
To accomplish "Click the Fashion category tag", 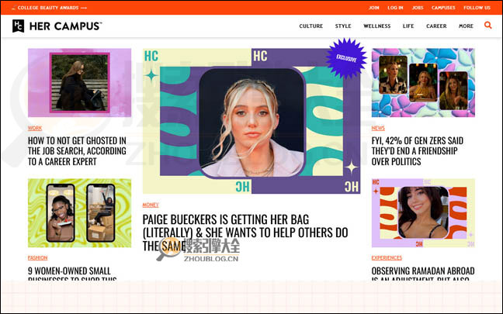I will click(x=37, y=258).
